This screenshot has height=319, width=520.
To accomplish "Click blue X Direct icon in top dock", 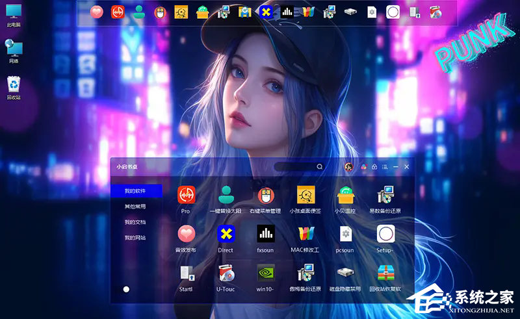I will [x=266, y=12].
